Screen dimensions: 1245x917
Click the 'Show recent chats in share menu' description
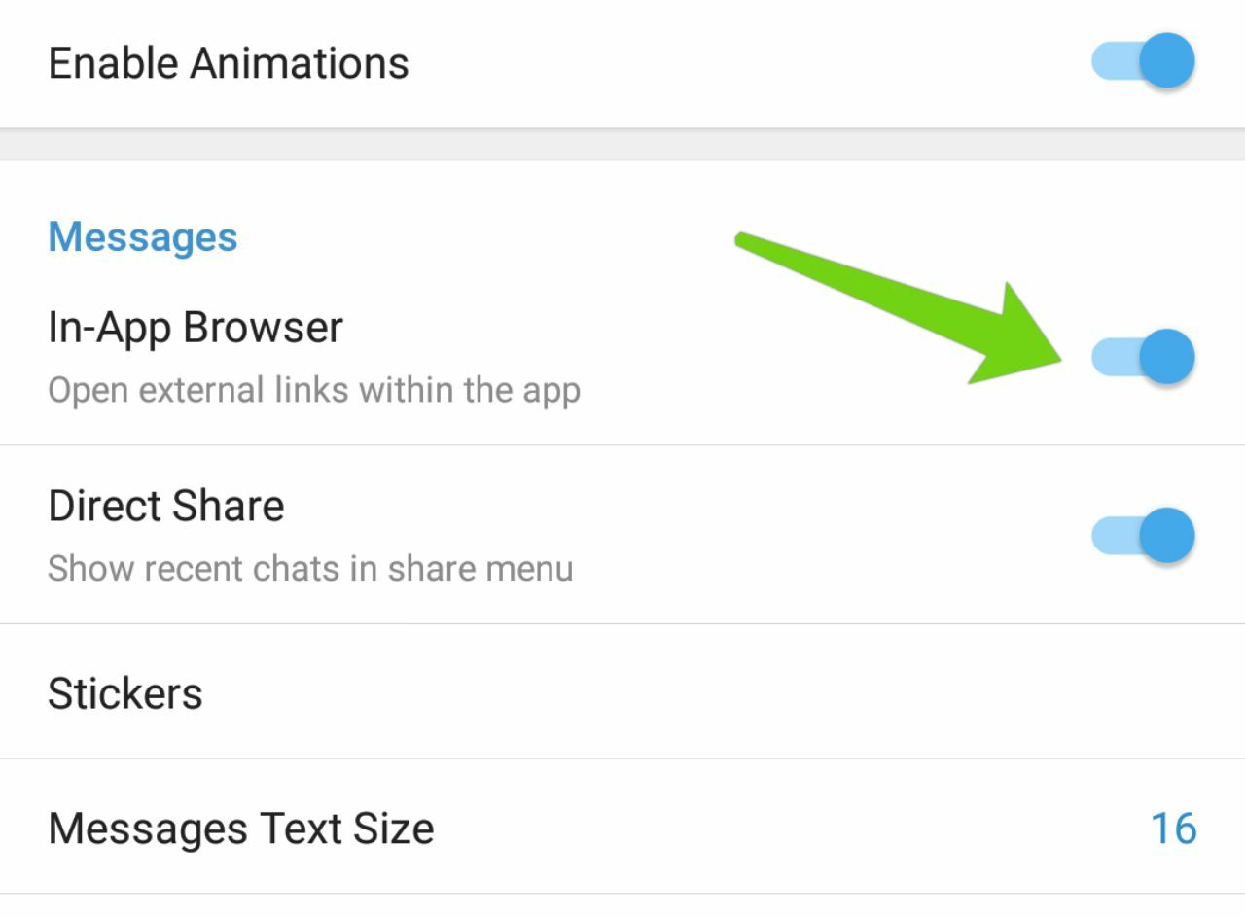coord(310,568)
